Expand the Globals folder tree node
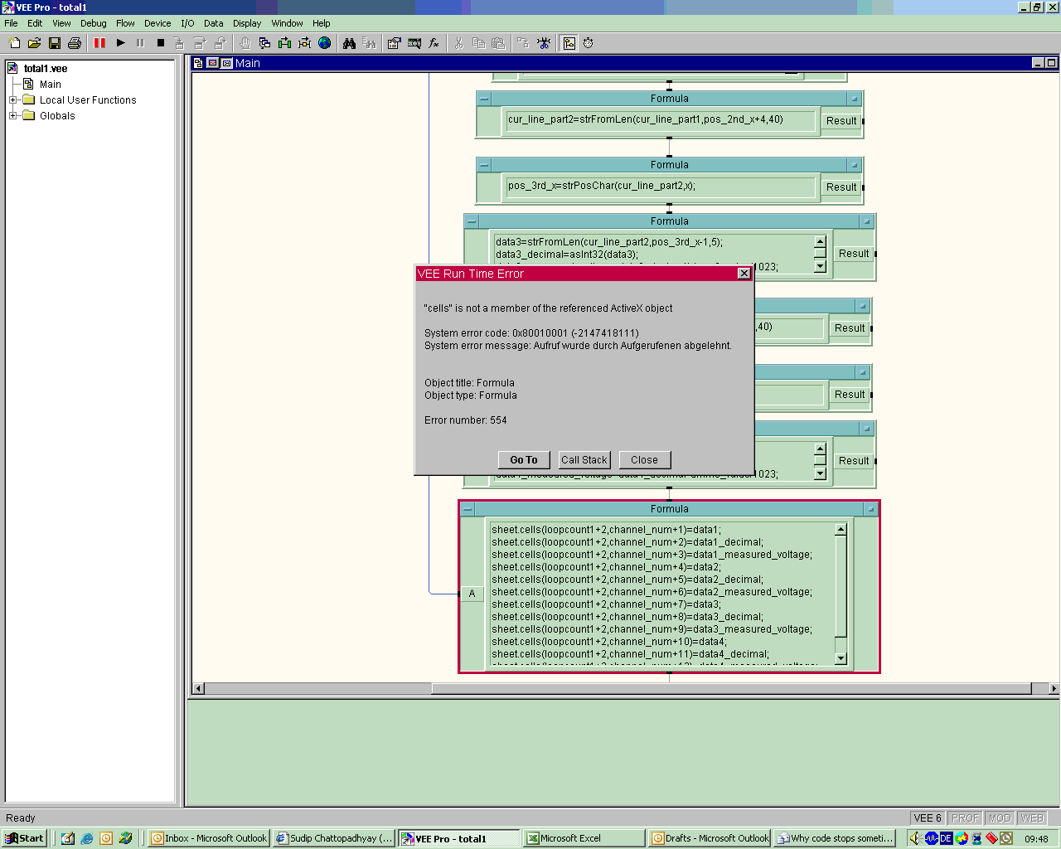Image resolution: width=1061 pixels, height=849 pixels. pyautogui.click(x=12, y=116)
